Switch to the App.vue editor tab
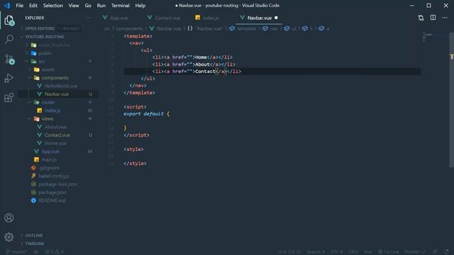 [x=118, y=18]
